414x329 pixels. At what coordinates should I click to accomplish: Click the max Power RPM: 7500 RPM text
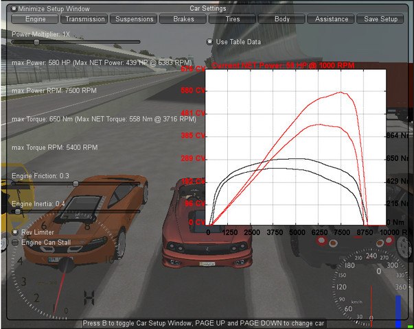click(x=54, y=90)
